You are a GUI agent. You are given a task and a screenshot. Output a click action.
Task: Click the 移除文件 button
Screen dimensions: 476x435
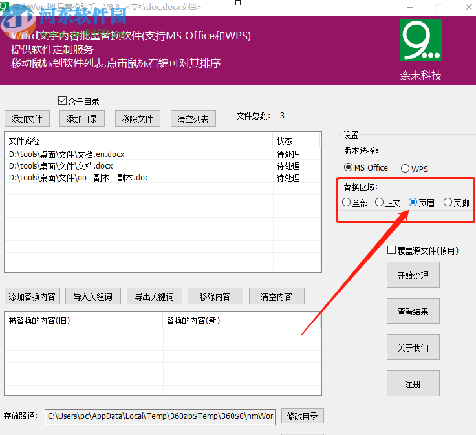point(138,119)
